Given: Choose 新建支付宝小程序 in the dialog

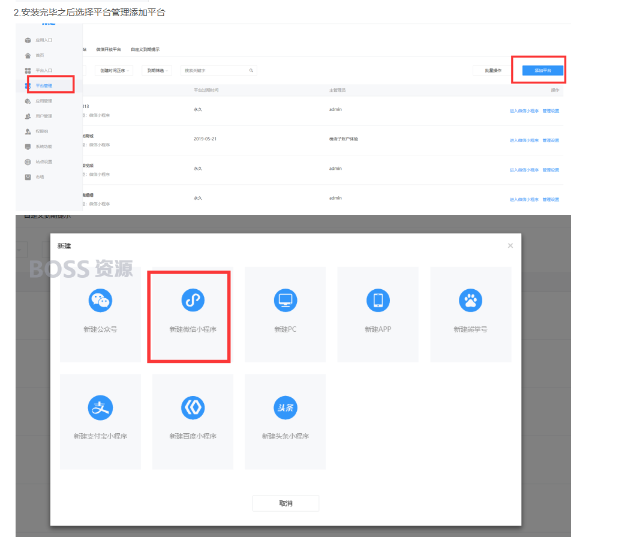Looking at the screenshot, I should click(100, 421).
